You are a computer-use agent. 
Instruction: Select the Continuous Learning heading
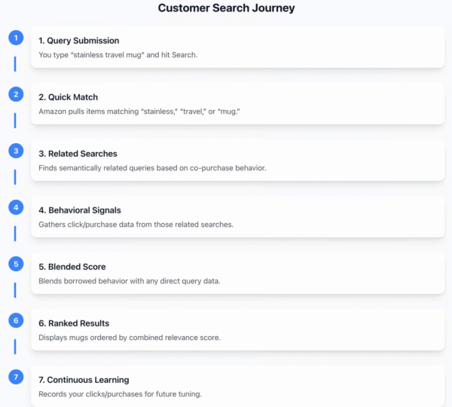point(84,380)
